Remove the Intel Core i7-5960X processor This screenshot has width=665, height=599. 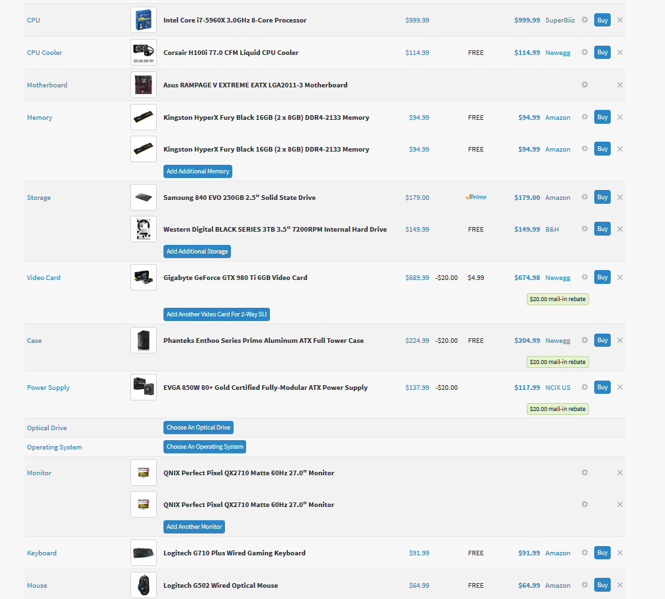[x=619, y=20]
